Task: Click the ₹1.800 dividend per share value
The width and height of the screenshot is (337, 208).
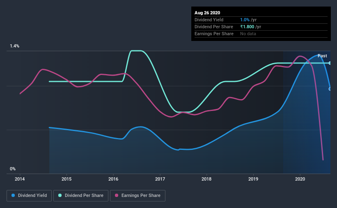Action: (x=247, y=27)
